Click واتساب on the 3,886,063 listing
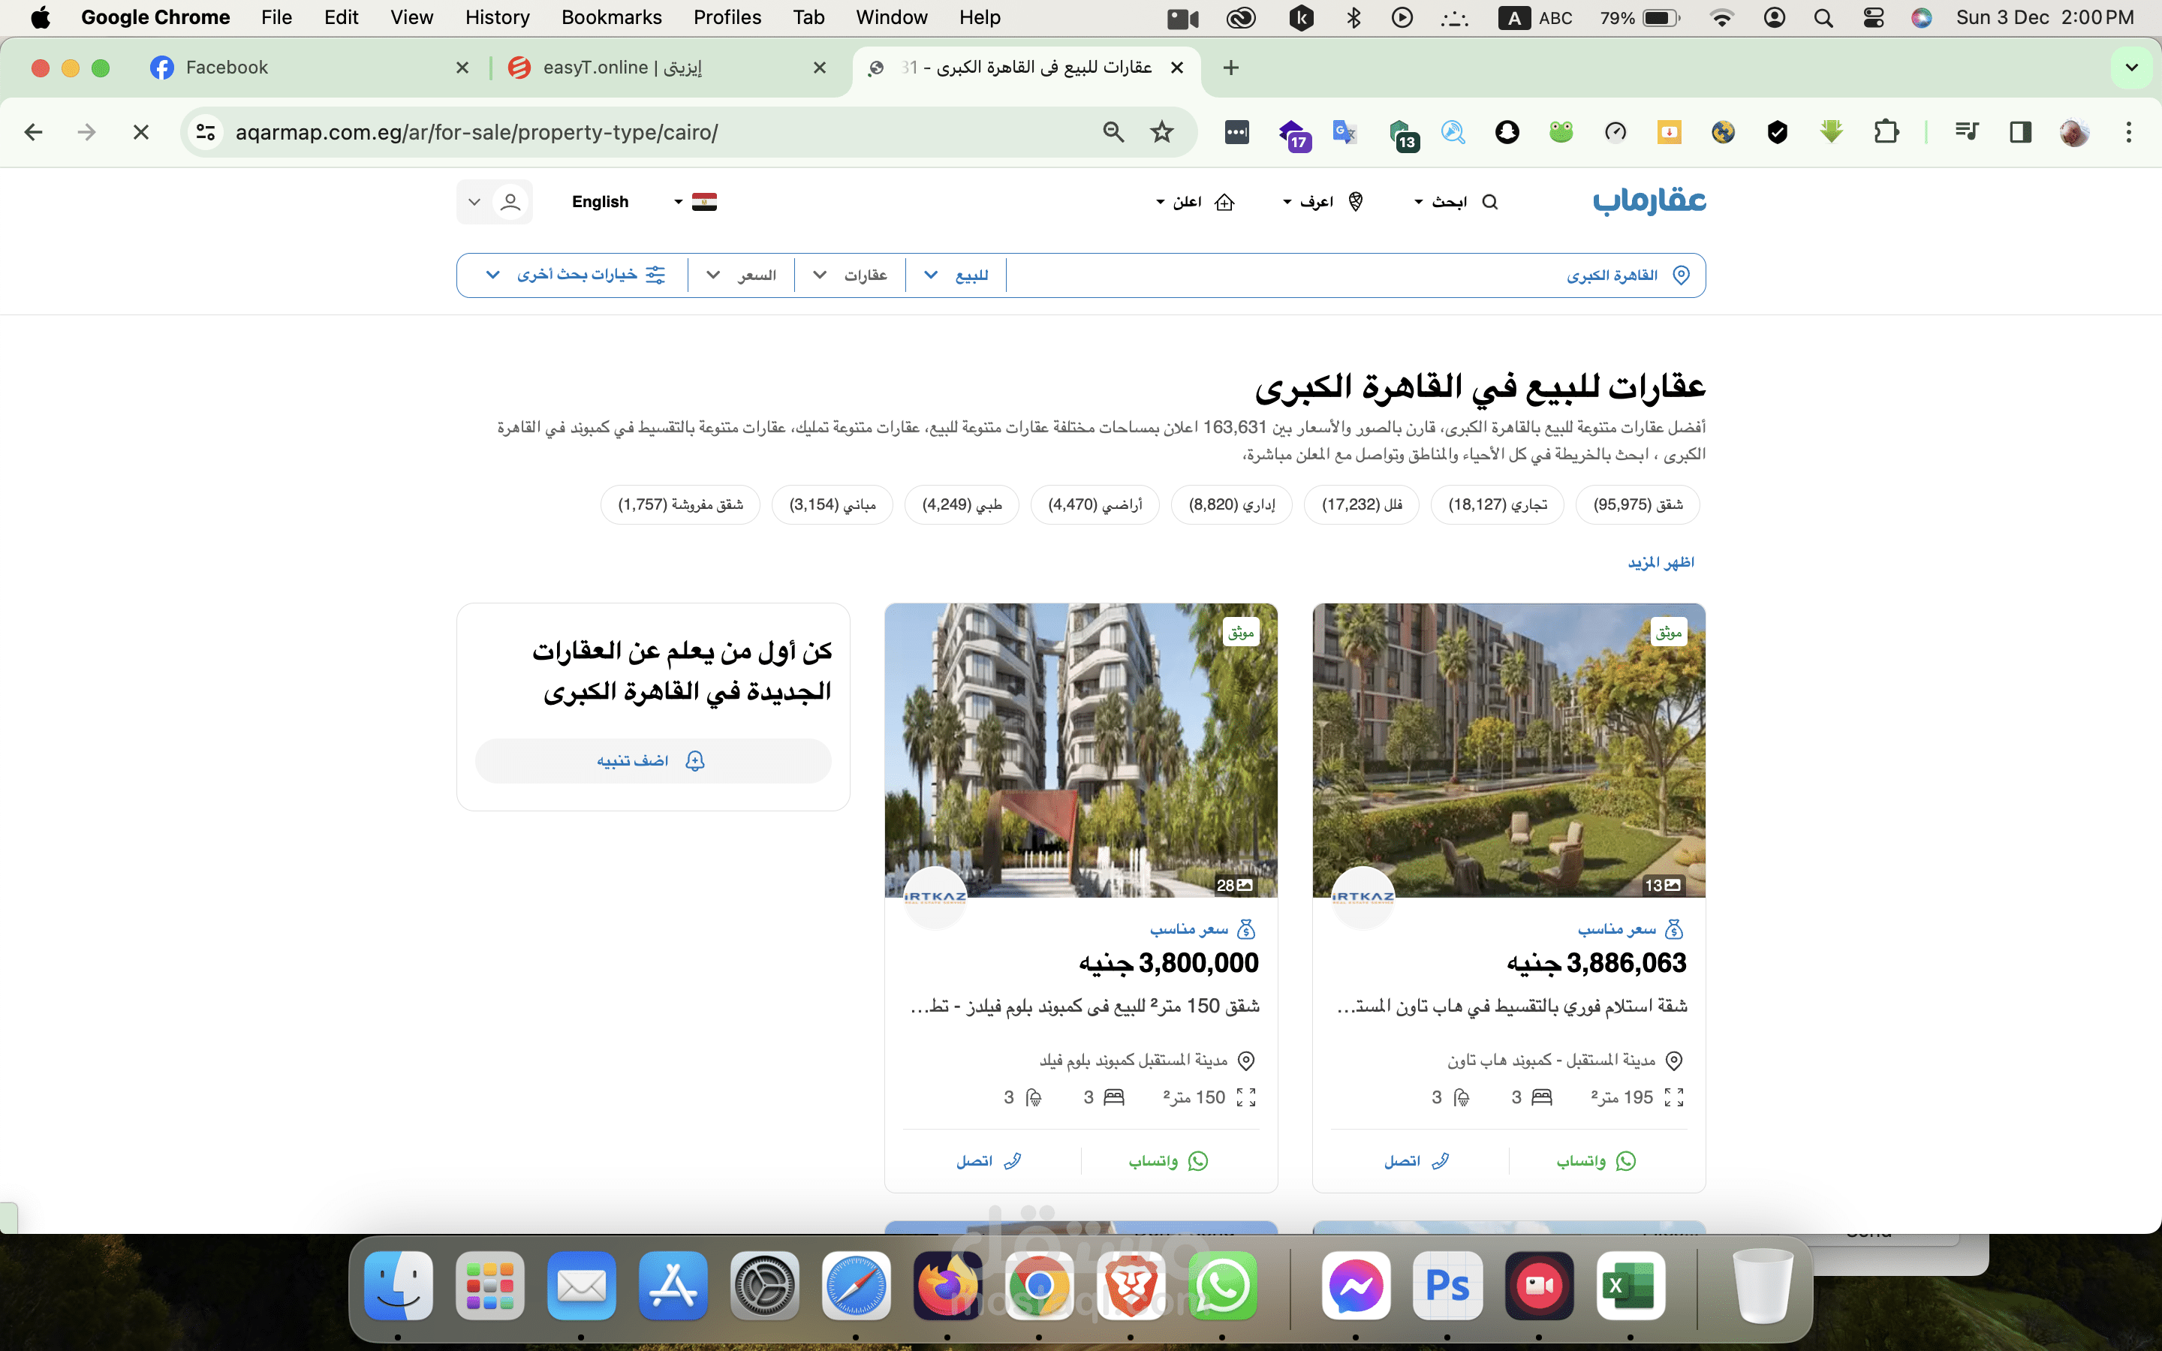The height and width of the screenshot is (1351, 2162). (1595, 1160)
